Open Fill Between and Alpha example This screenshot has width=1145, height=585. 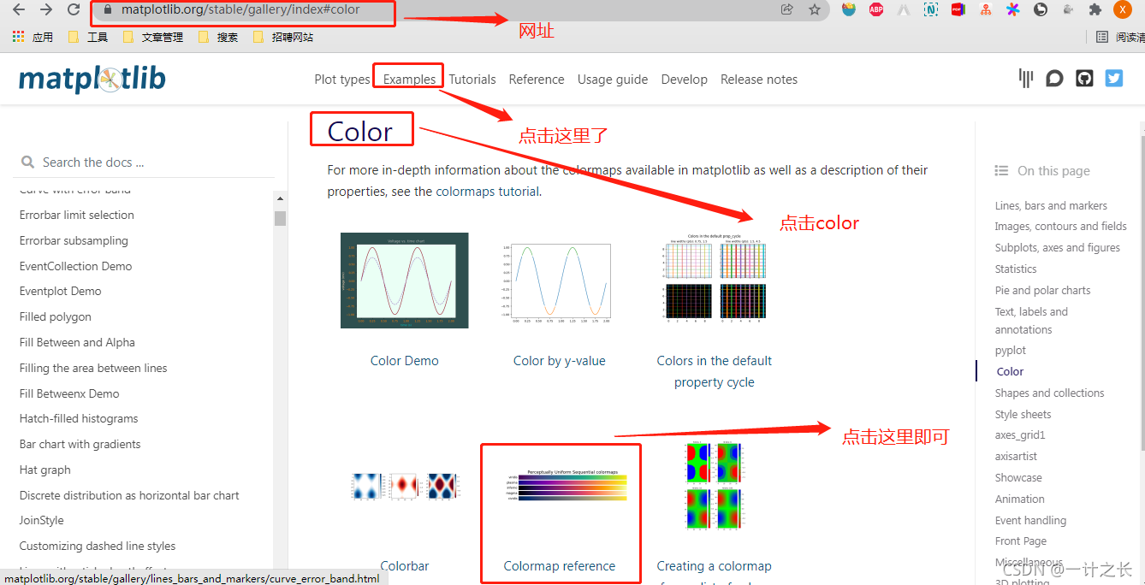77,342
